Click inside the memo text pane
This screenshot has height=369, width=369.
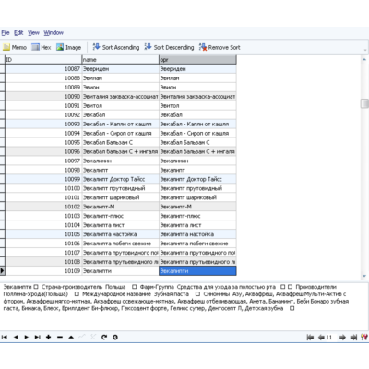[x=184, y=306]
